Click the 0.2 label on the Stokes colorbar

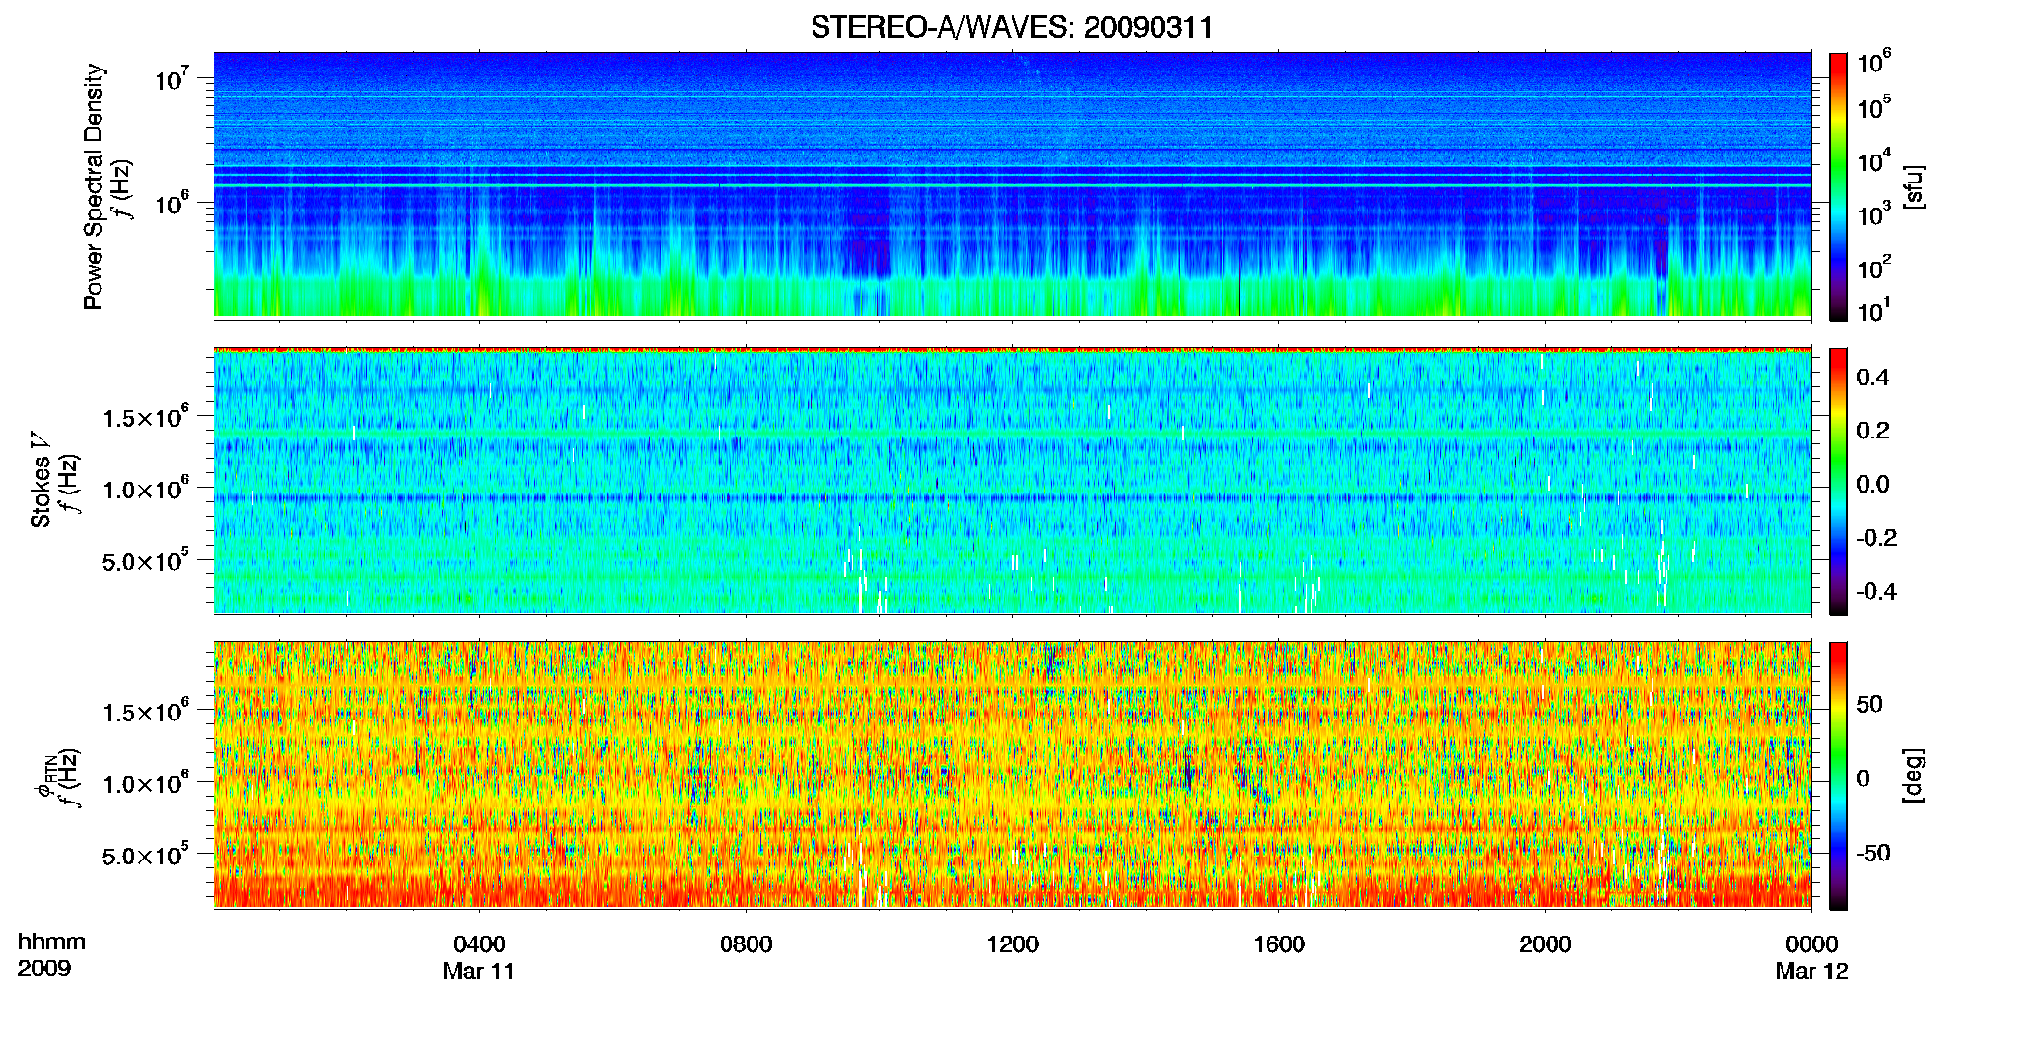tap(1872, 431)
